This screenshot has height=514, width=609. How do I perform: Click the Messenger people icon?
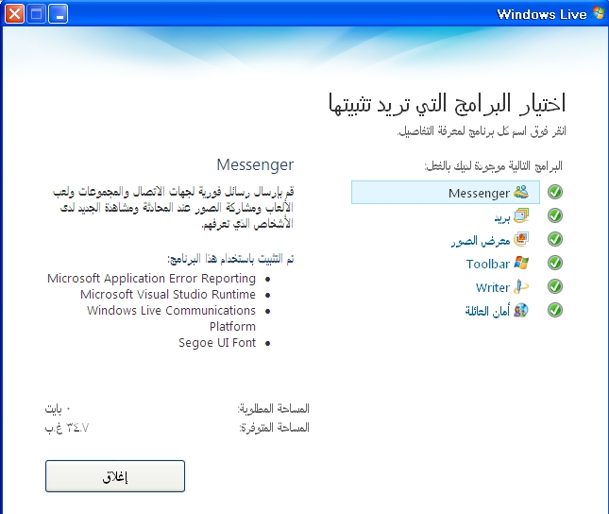coord(521,192)
